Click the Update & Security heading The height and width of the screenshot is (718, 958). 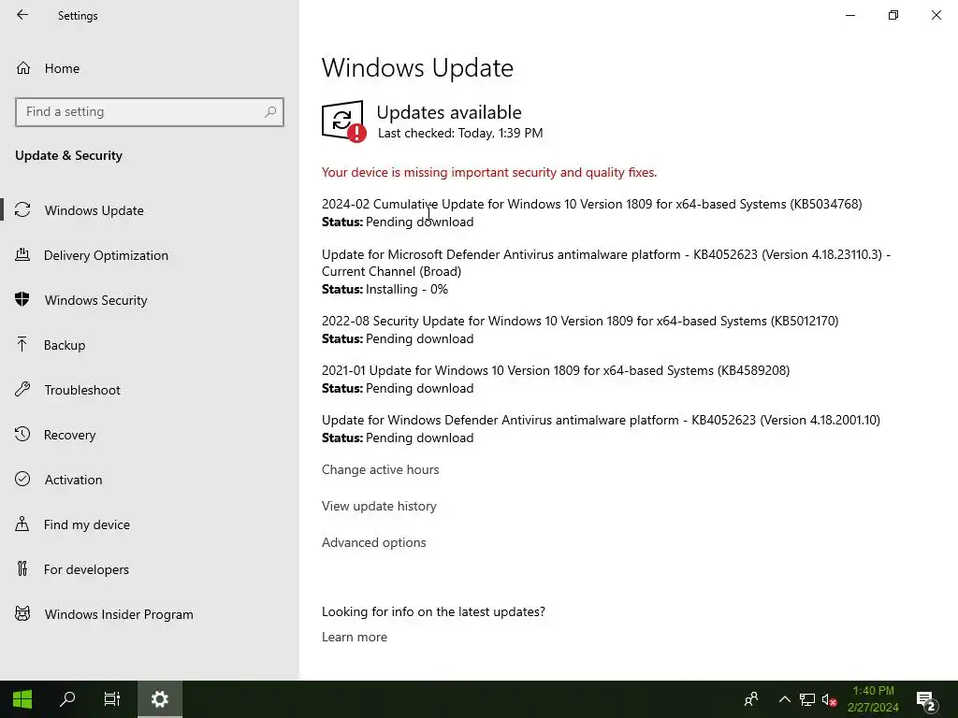(x=68, y=156)
